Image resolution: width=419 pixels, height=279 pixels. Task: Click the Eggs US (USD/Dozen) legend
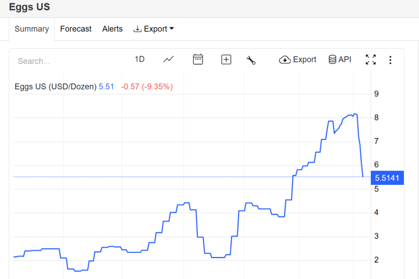click(x=55, y=87)
